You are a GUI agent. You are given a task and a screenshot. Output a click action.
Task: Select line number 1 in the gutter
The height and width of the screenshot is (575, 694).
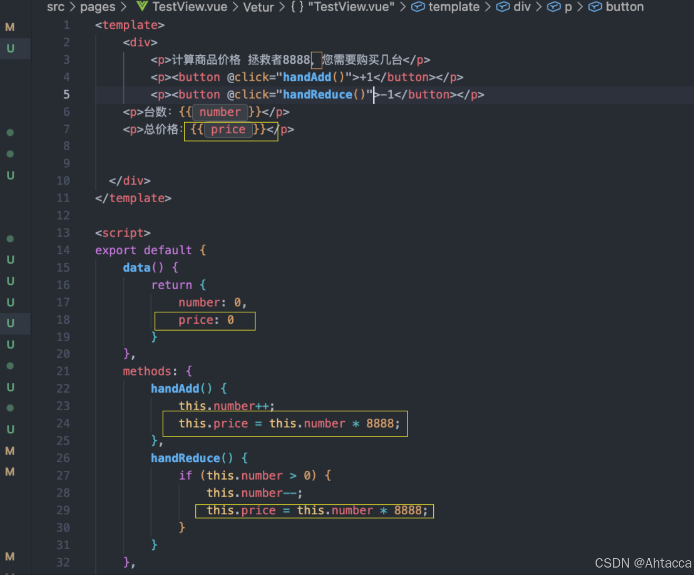coord(66,25)
